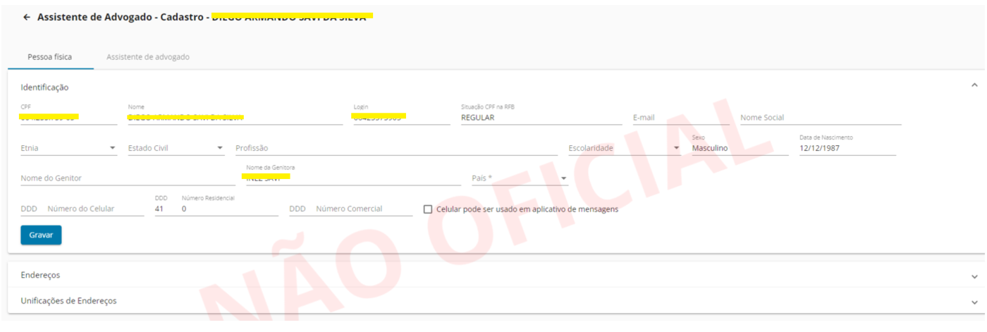Click the Situação CPF na RFB field

[541, 117]
